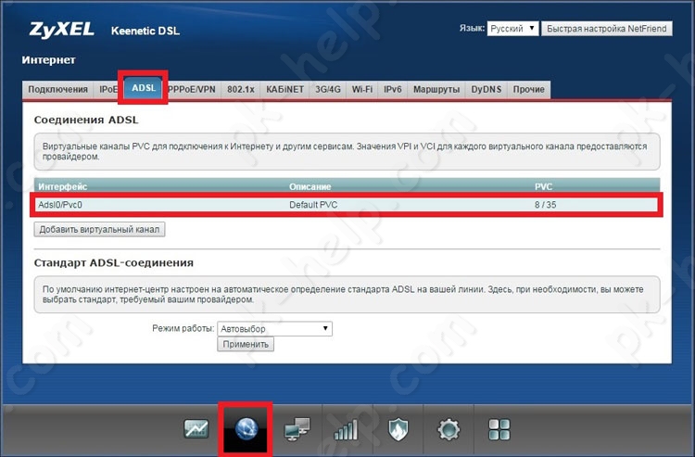This screenshot has width=695, height=457.
Task: Open the Wi-Fi tab
Action: [x=362, y=90]
